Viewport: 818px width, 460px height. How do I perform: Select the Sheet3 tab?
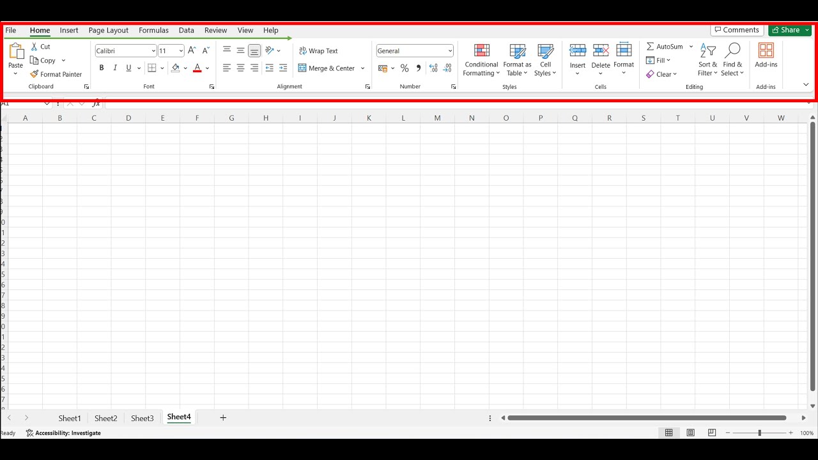pyautogui.click(x=143, y=418)
